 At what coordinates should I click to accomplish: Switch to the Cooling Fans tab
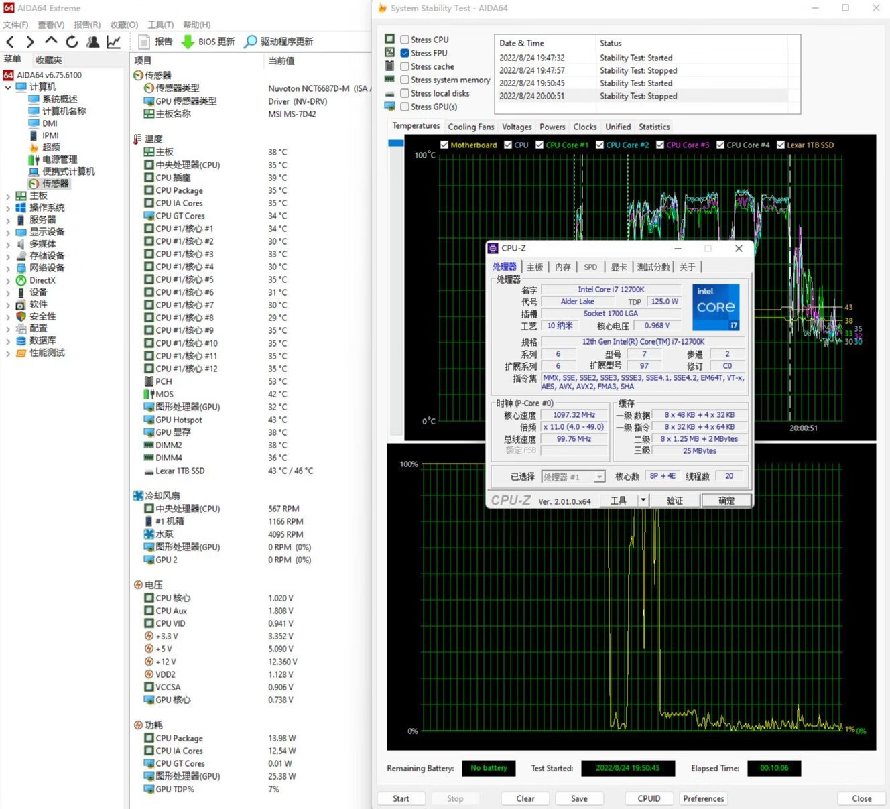pyautogui.click(x=470, y=127)
